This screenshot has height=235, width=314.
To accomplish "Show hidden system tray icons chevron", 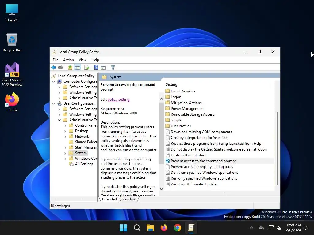I will [x=251, y=228].
